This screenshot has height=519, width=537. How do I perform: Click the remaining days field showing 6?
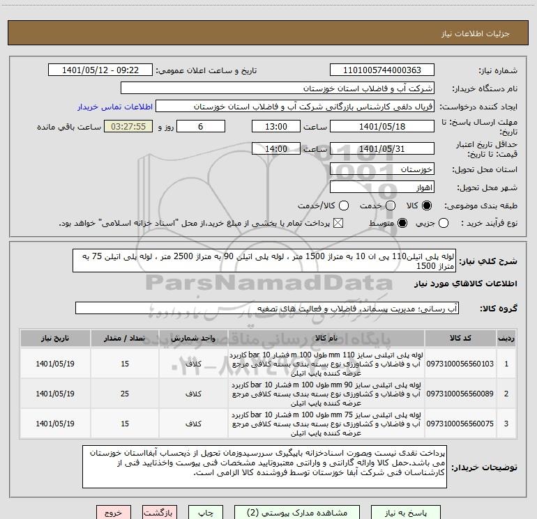[x=201, y=126]
